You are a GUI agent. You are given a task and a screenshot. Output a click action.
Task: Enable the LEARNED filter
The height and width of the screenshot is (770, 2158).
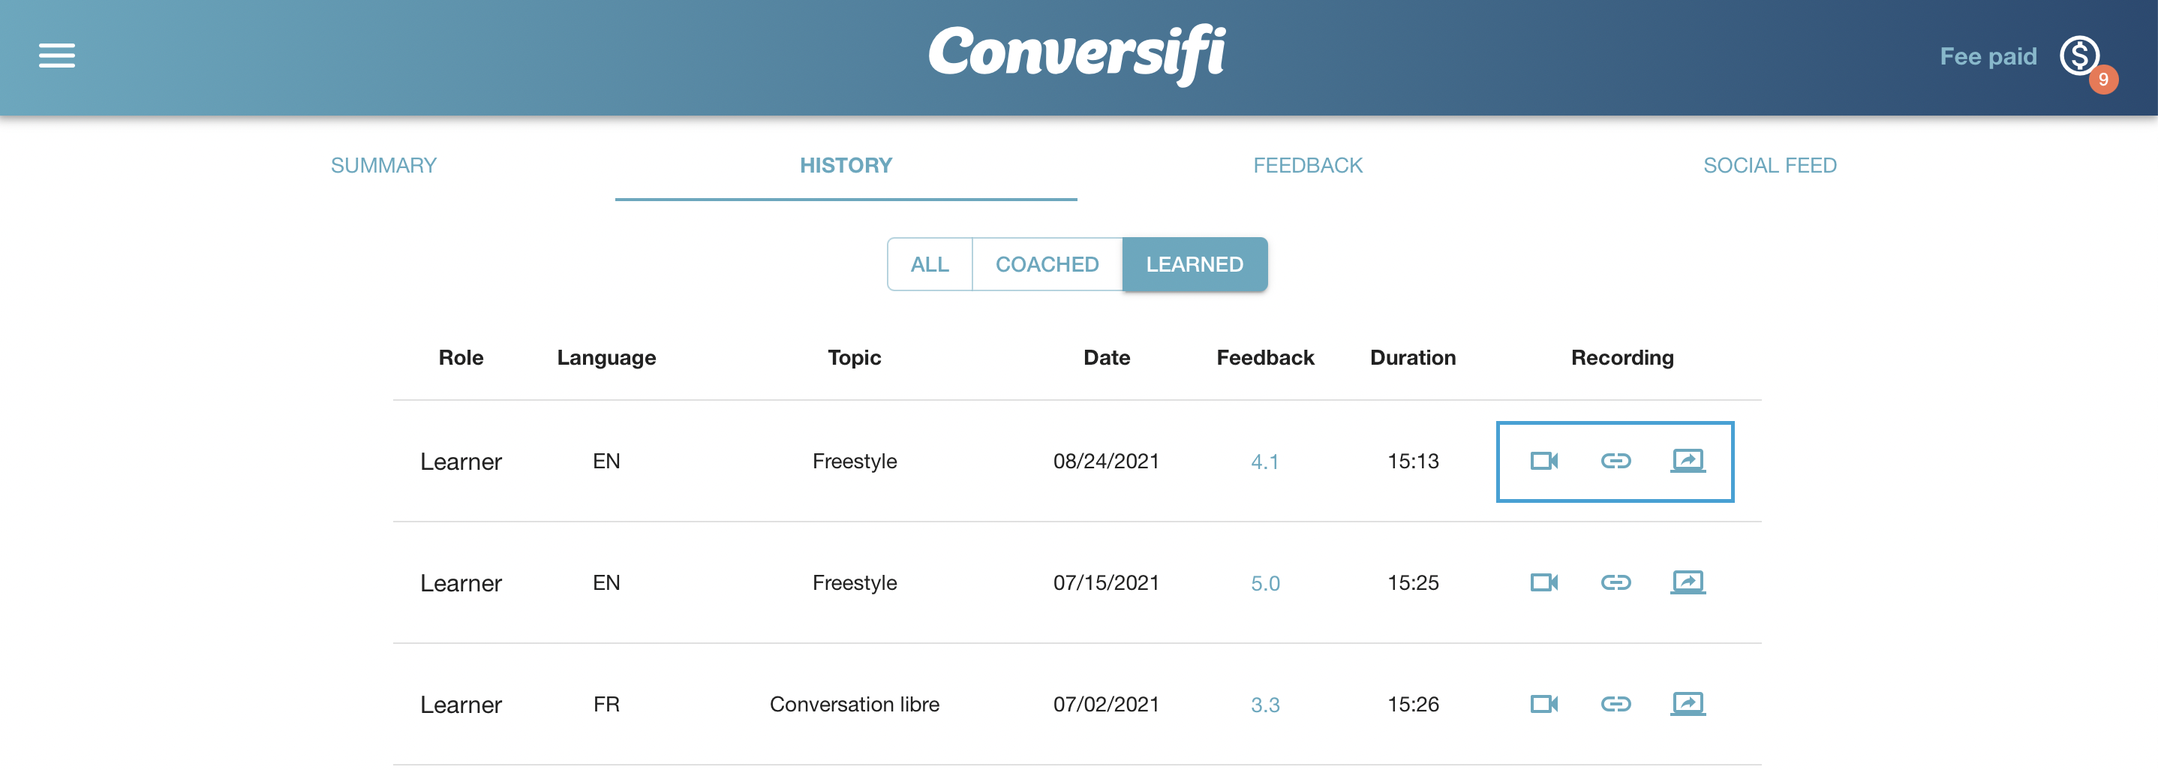pyautogui.click(x=1195, y=264)
